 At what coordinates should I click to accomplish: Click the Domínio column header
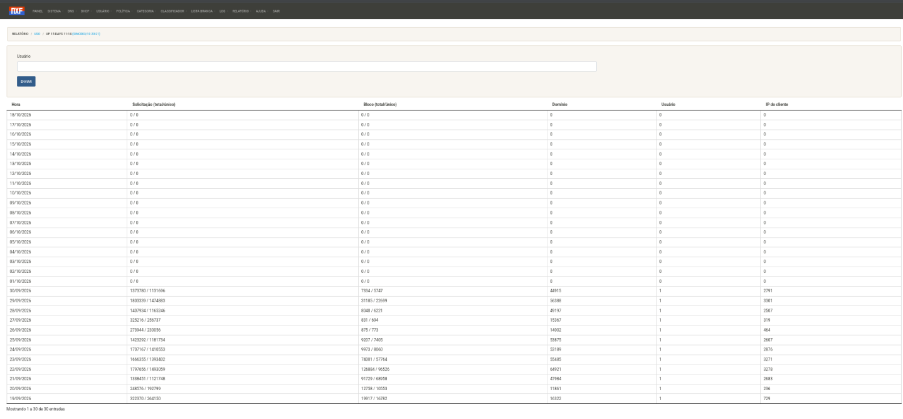pyautogui.click(x=559, y=104)
